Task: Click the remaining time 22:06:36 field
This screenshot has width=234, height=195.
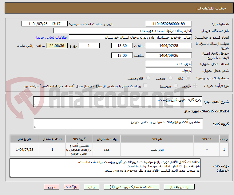Action: [57, 46]
